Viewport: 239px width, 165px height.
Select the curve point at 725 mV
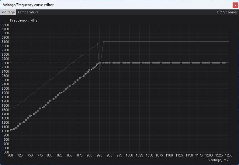click(x=20, y=124)
